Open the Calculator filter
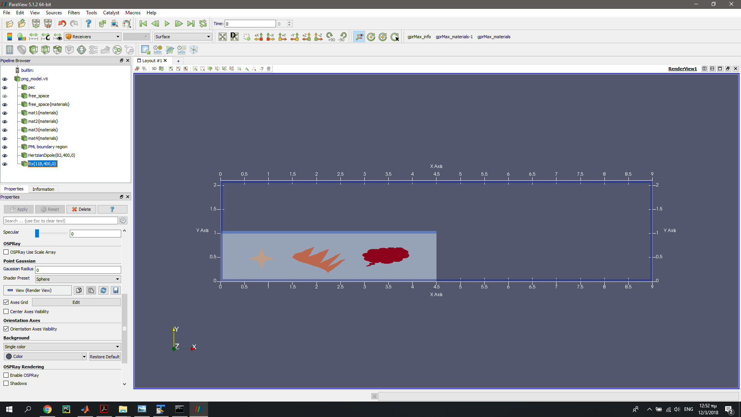The height and width of the screenshot is (417, 741). [10, 50]
